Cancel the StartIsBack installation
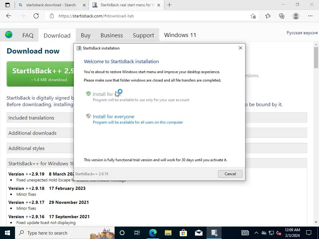 click(230, 174)
